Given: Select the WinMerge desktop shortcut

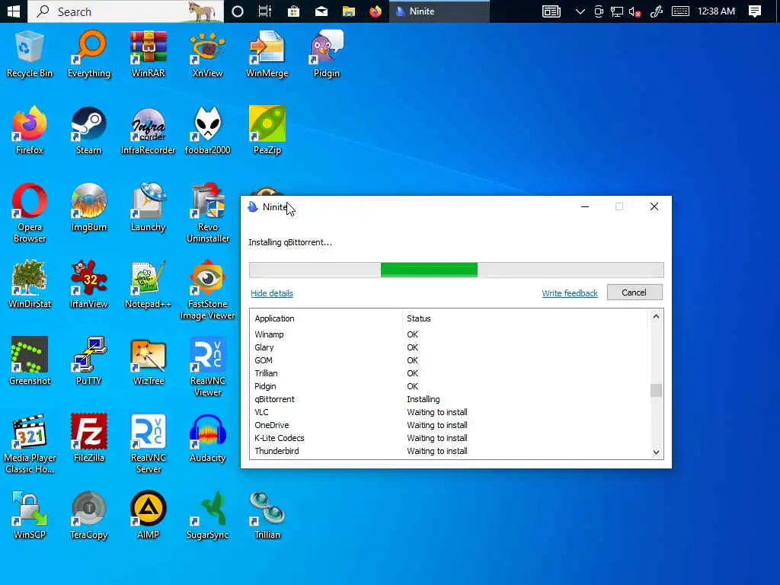Looking at the screenshot, I should (267, 55).
